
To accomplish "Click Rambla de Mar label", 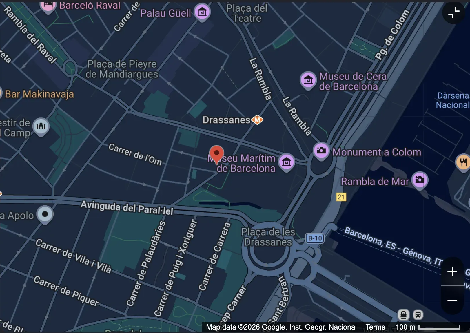I will (x=375, y=181).
